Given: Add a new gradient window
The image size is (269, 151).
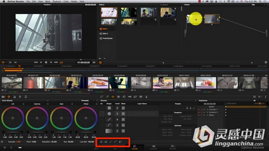Looking at the screenshot, I should [120, 142].
